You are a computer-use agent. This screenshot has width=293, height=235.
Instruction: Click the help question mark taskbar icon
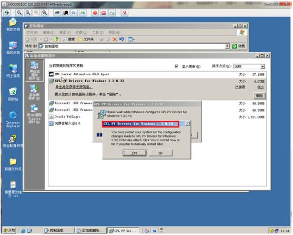(x=154, y=231)
